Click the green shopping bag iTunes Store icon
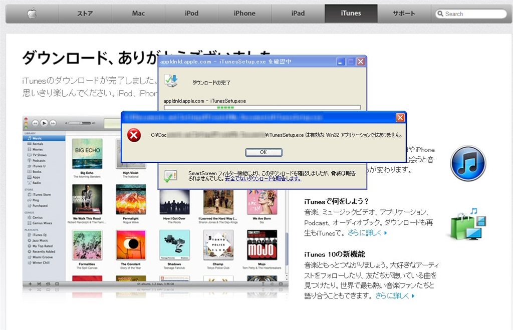 (x=467, y=224)
